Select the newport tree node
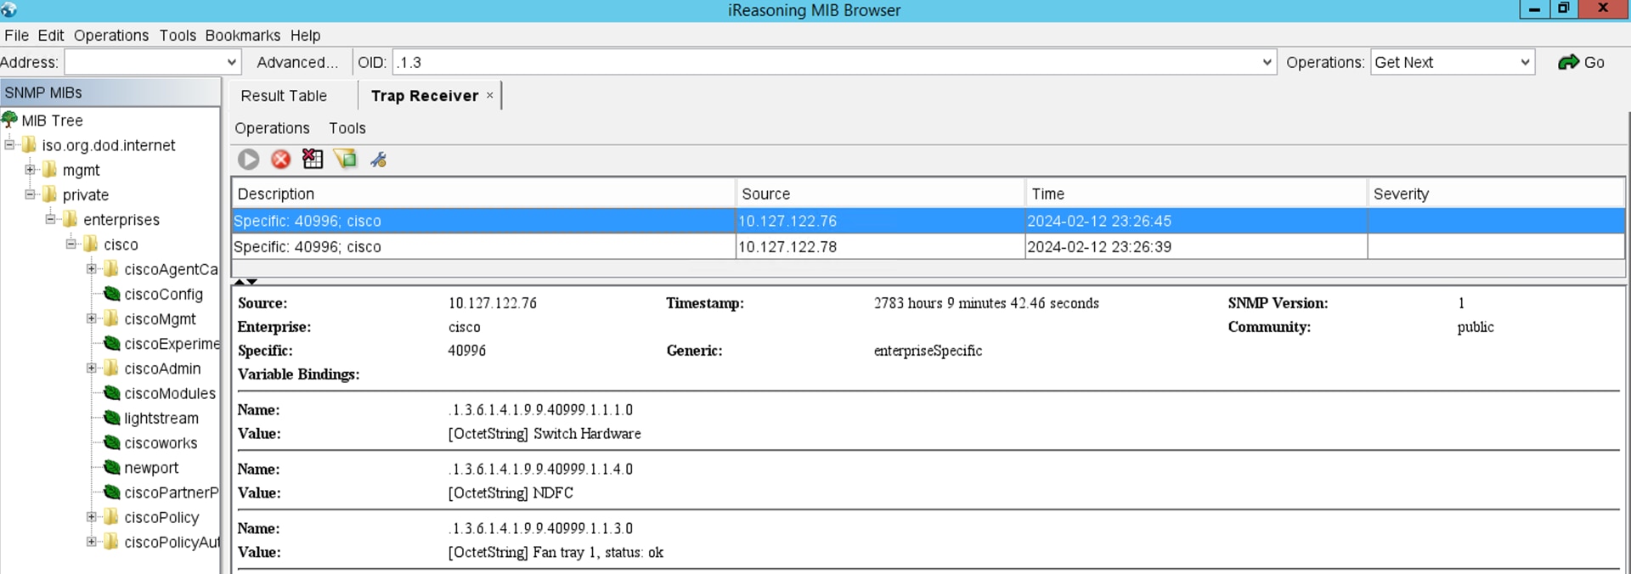Screen dimensions: 1631x574 151,468
